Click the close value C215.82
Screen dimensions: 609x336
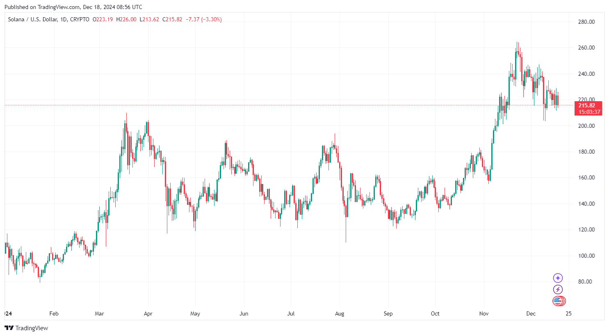[172, 19]
